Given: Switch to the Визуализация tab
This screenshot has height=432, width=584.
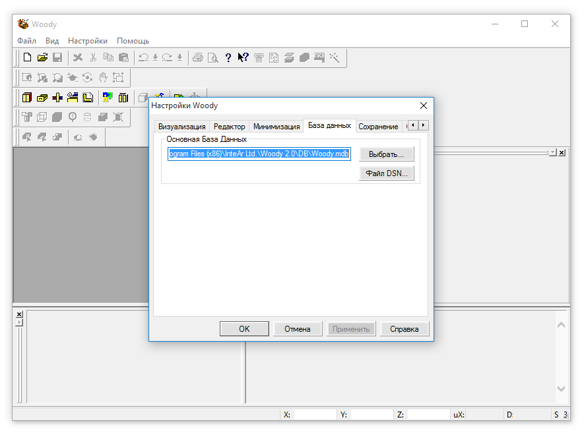Looking at the screenshot, I should tap(181, 127).
